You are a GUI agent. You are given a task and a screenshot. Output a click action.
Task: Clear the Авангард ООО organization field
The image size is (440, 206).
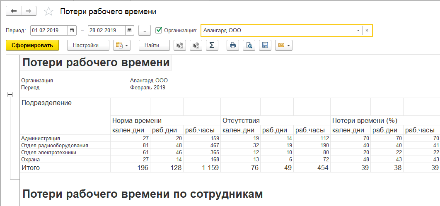coord(367,31)
